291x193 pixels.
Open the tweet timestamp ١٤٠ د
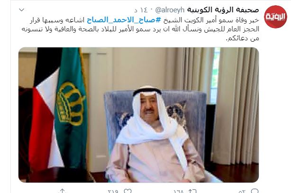[140, 10]
